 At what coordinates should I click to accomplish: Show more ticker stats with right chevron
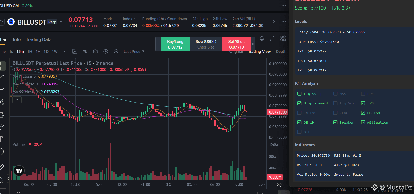tap(274, 22)
